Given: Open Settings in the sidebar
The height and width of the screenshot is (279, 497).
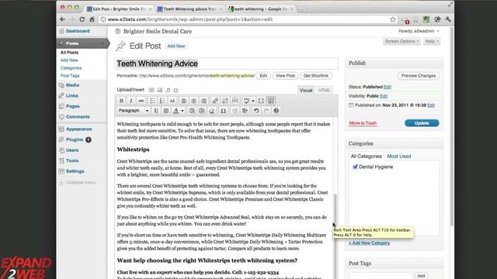Looking at the screenshot, I should [75, 171].
